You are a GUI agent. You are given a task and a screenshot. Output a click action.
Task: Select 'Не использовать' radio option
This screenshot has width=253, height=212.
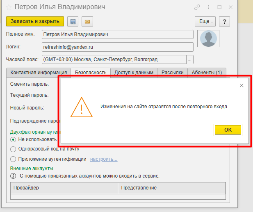pyautogui.click(x=13, y=139)
